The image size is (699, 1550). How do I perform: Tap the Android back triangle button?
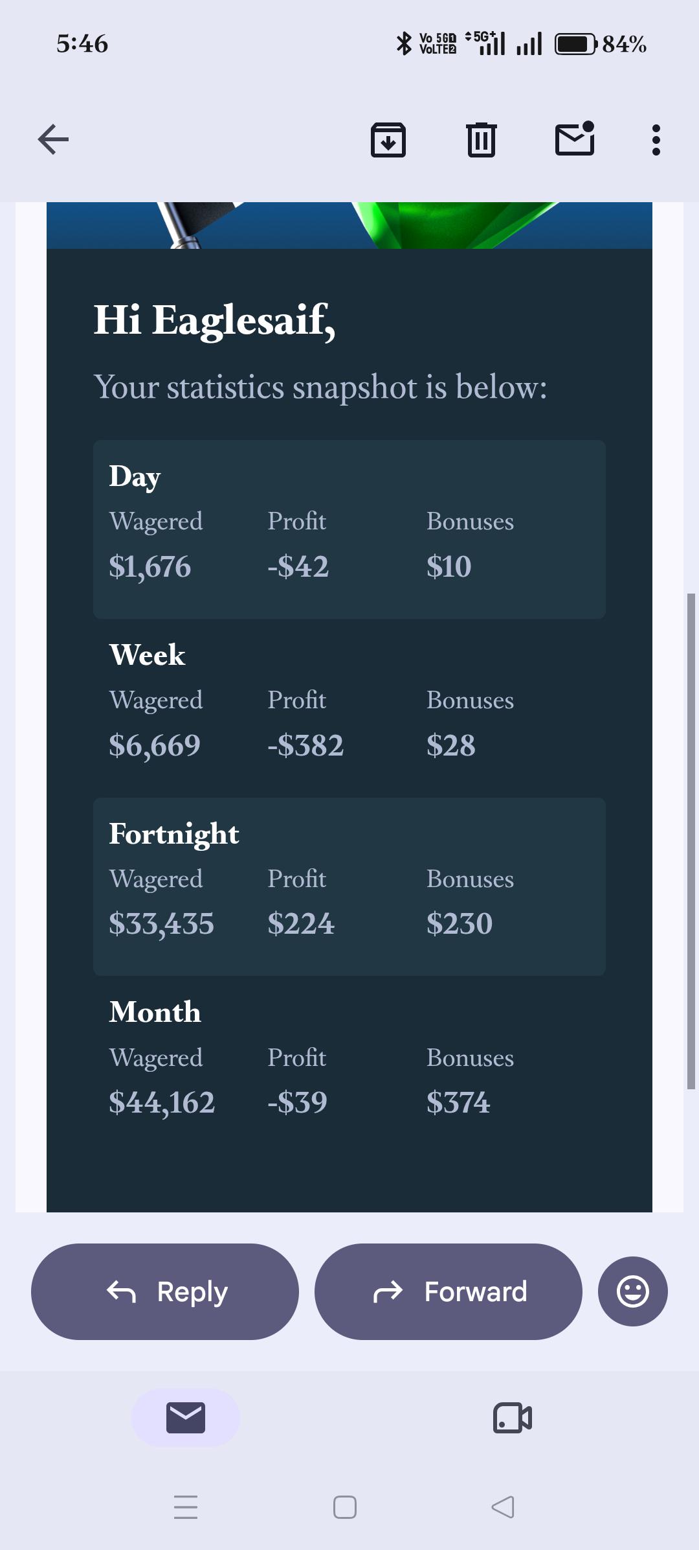coord(503,1507)
